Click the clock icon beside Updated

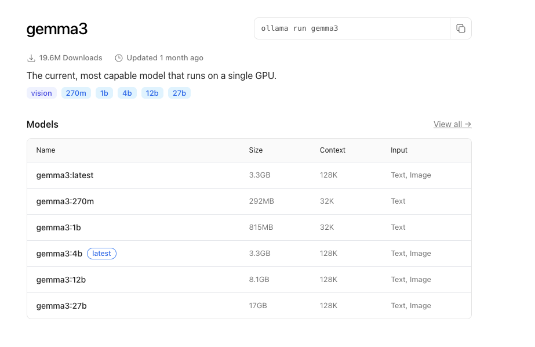(x=119, y=58)
